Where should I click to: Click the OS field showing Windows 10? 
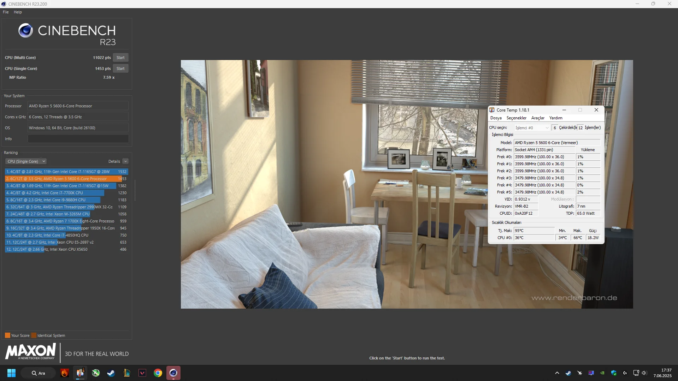coord(78,128)
